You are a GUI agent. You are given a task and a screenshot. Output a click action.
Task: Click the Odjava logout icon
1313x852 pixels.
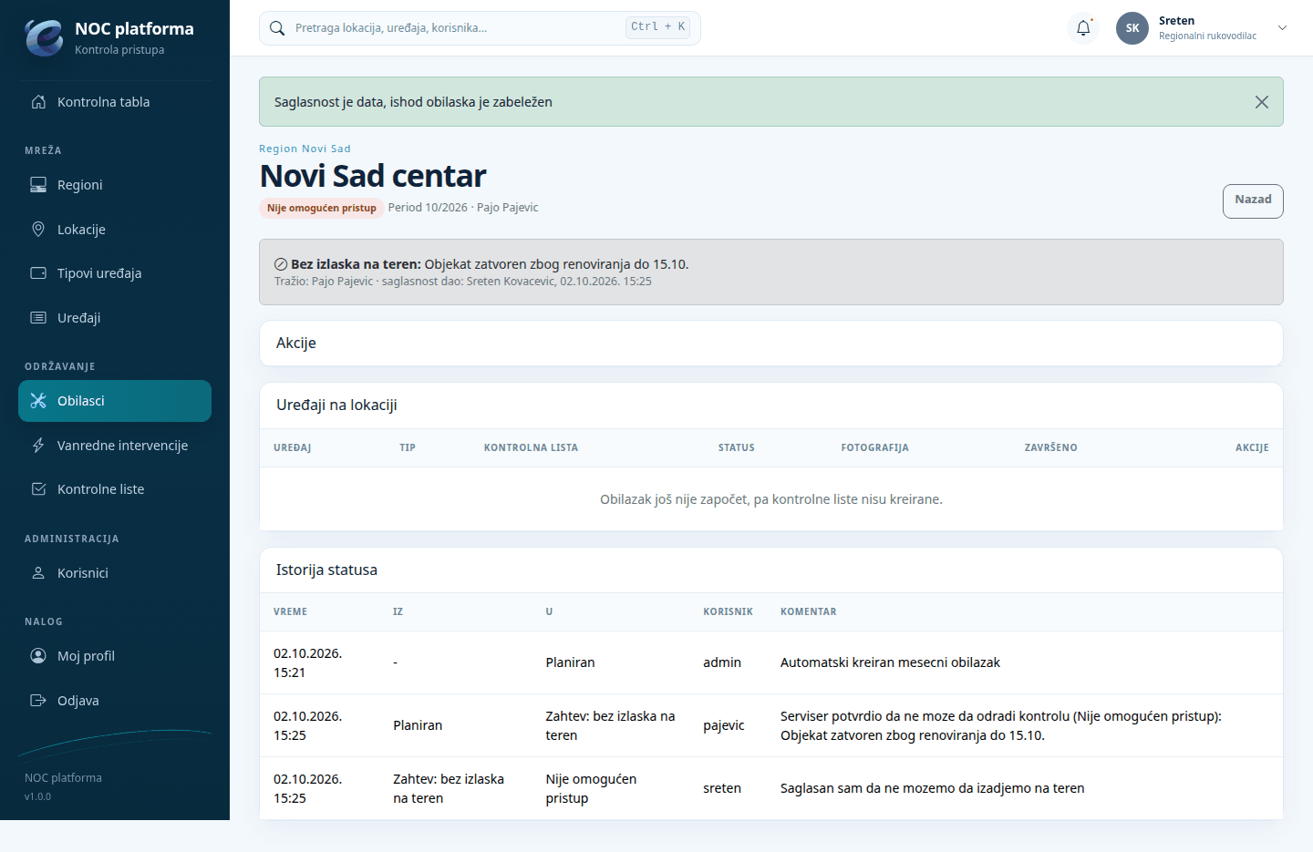click(38, 701)
